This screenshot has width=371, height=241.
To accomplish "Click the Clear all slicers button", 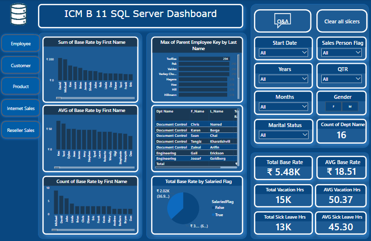I will (x=342, y=21).
